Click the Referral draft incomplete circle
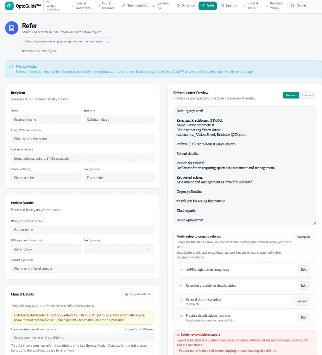The image size is (322, 355). tap(182, 299)
